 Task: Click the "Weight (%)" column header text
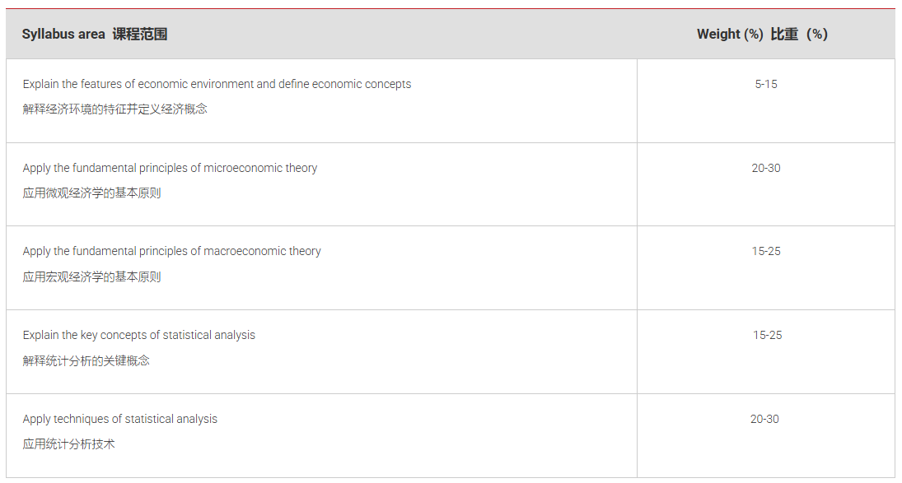point(730,34)
